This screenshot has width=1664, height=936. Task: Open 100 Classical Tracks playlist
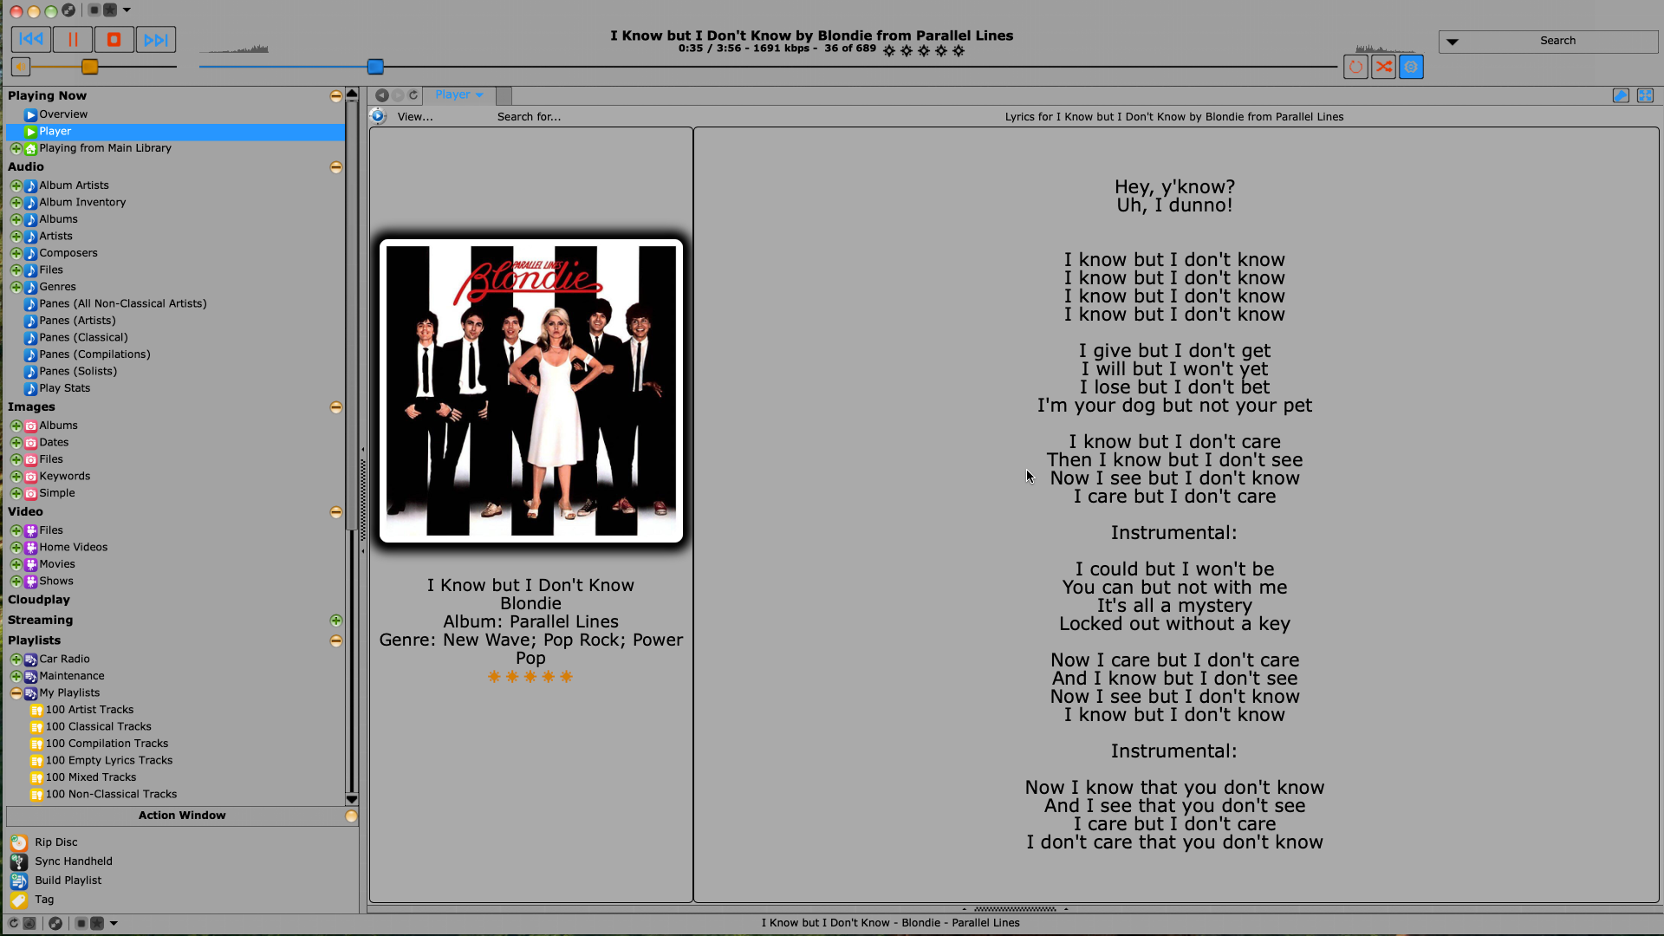tap(98, 726)
